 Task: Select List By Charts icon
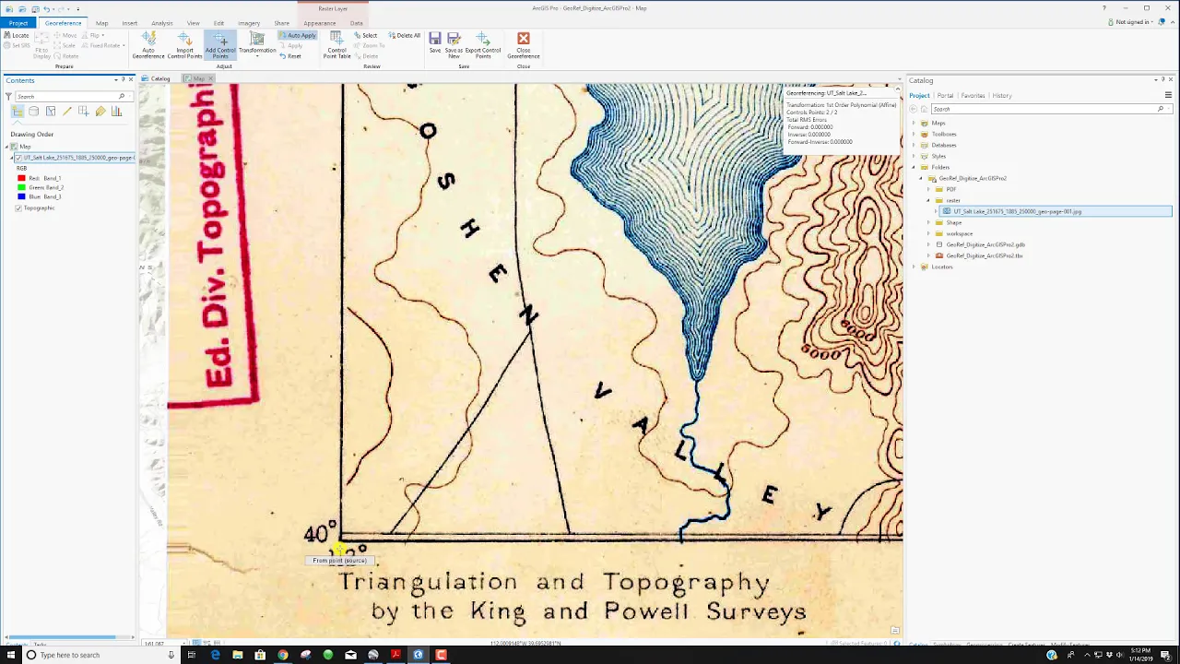116,112
